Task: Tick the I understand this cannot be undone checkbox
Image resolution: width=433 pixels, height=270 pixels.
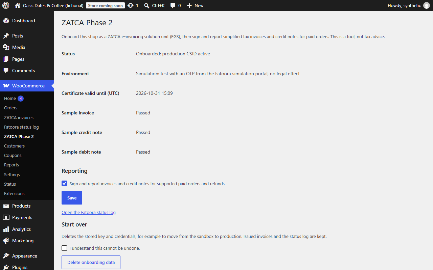Action: 64,248
